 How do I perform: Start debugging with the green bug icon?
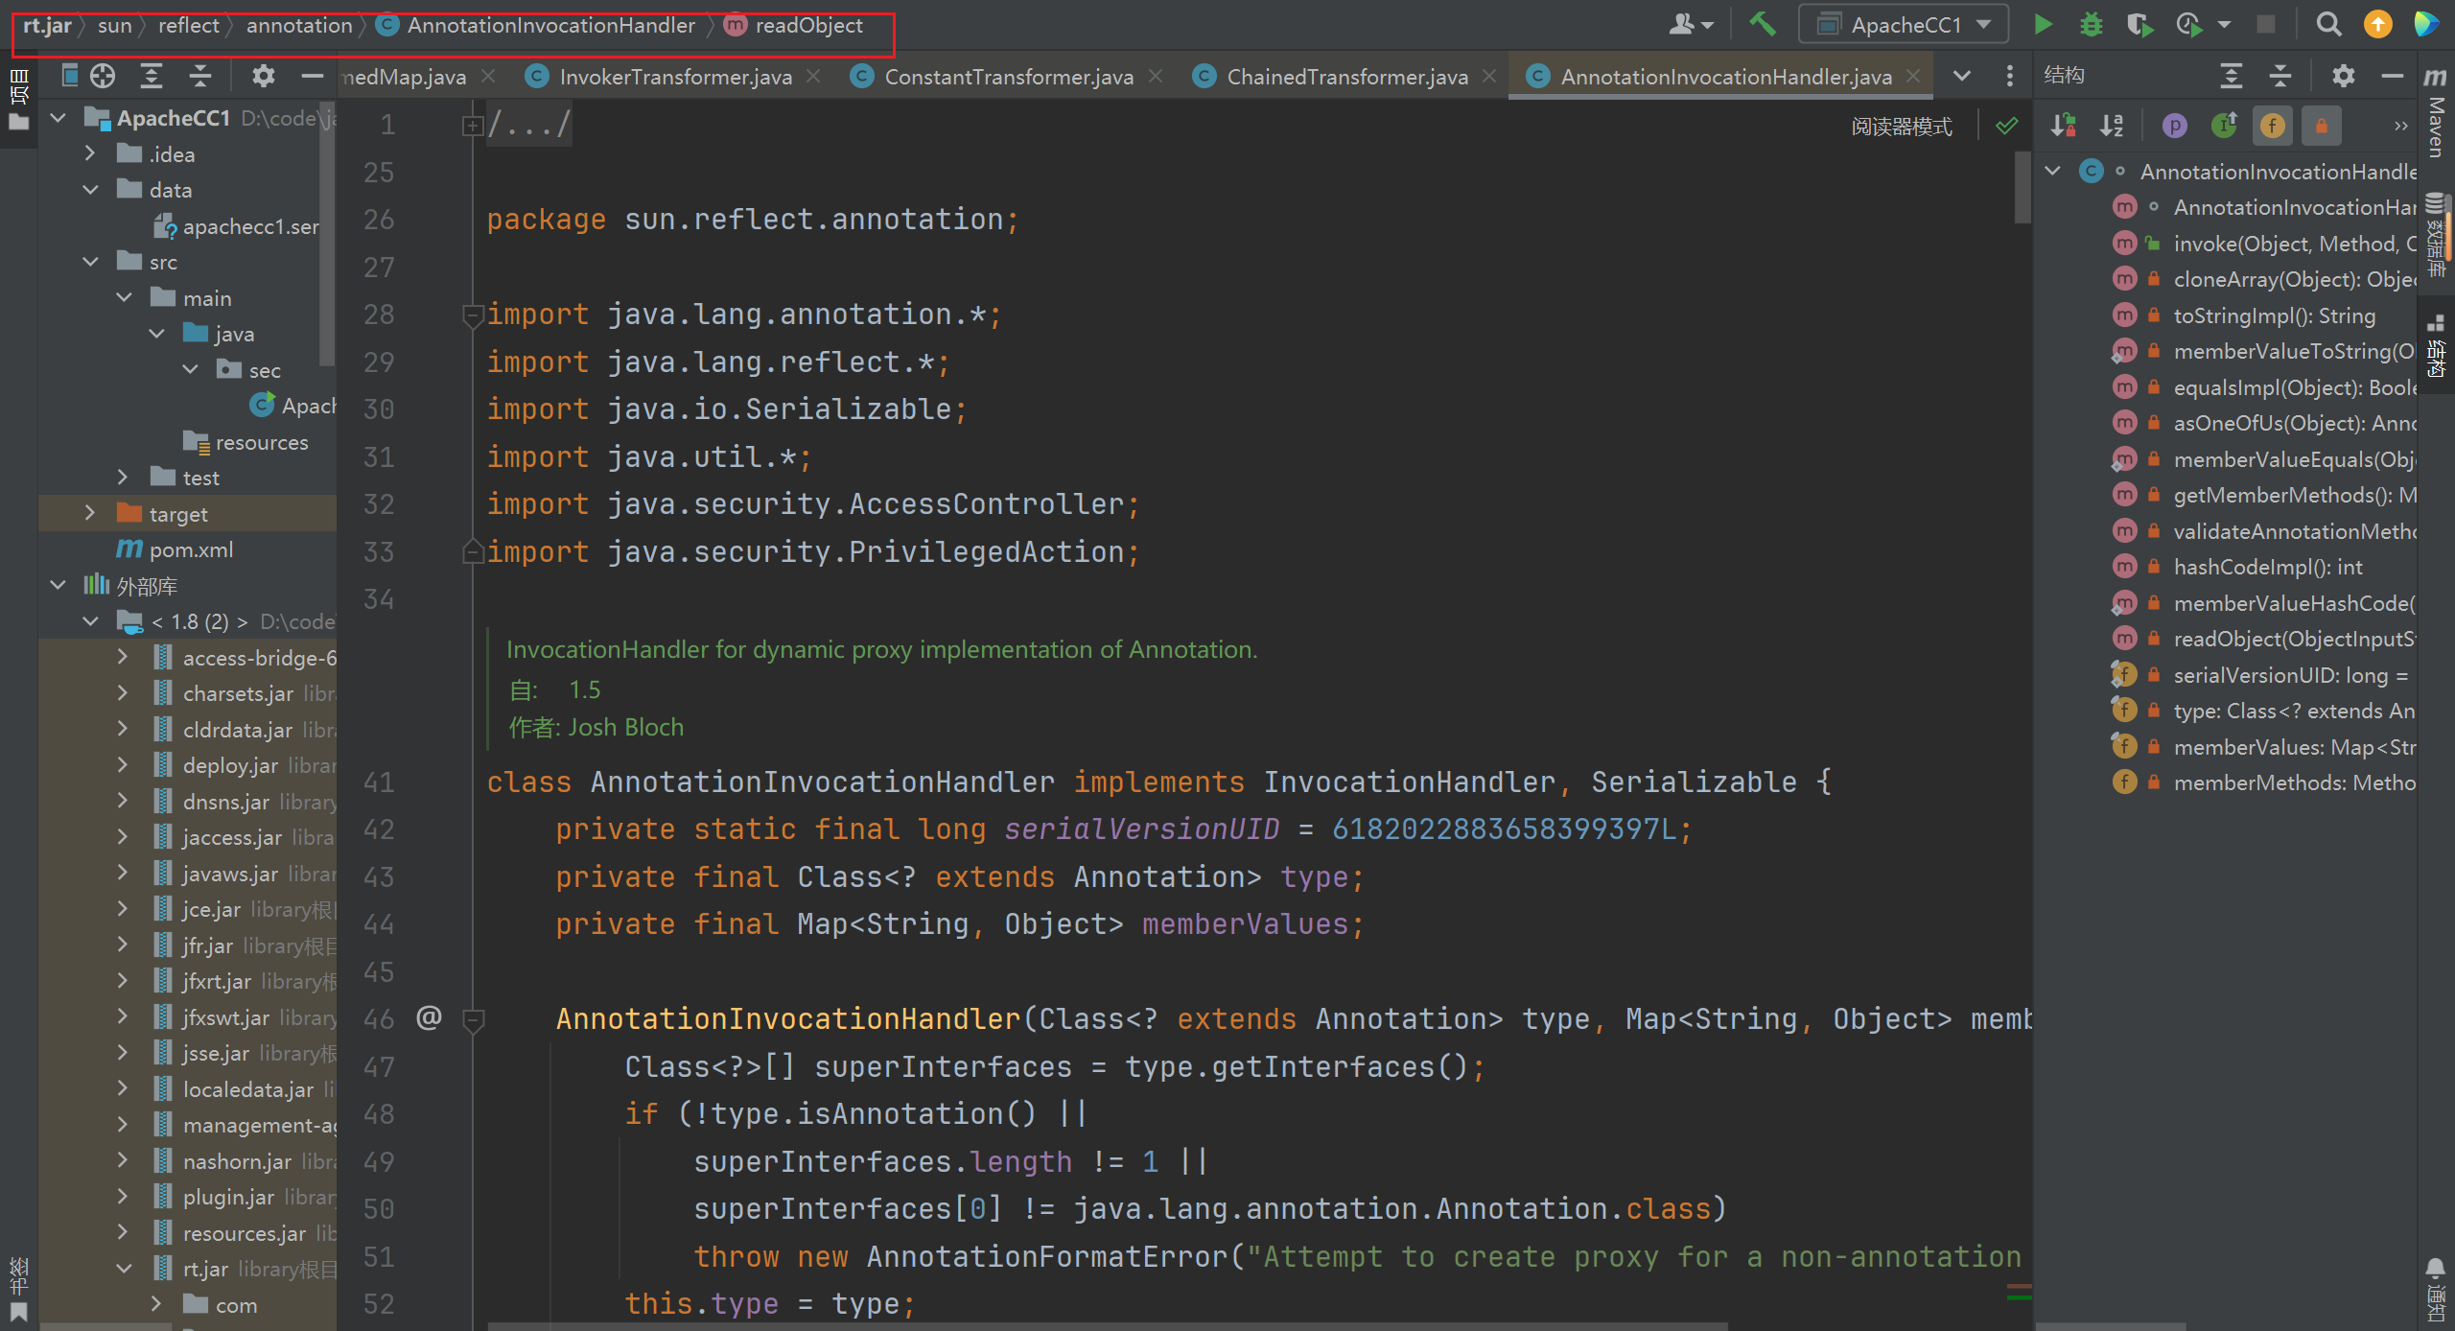2091,25
